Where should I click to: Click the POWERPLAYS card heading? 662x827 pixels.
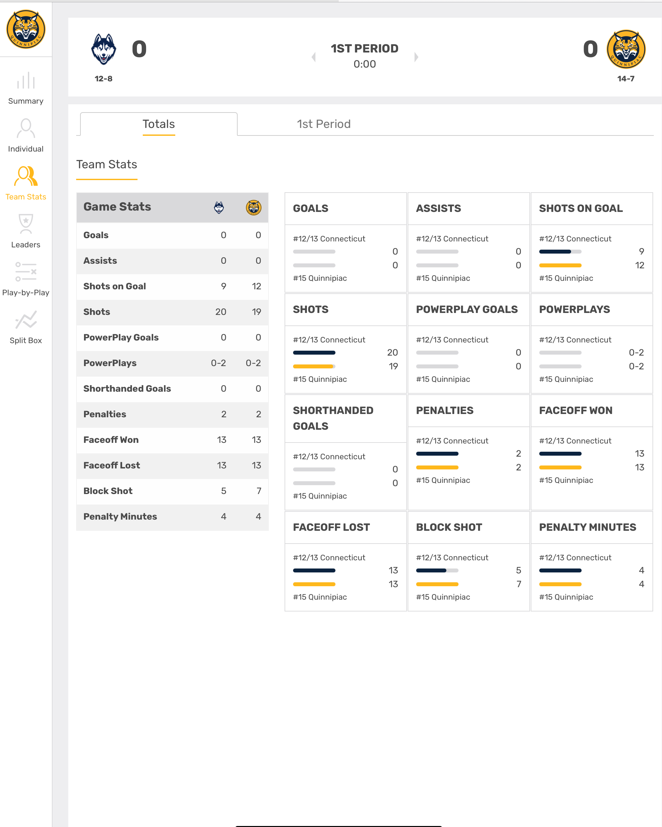tap(574, 310)
